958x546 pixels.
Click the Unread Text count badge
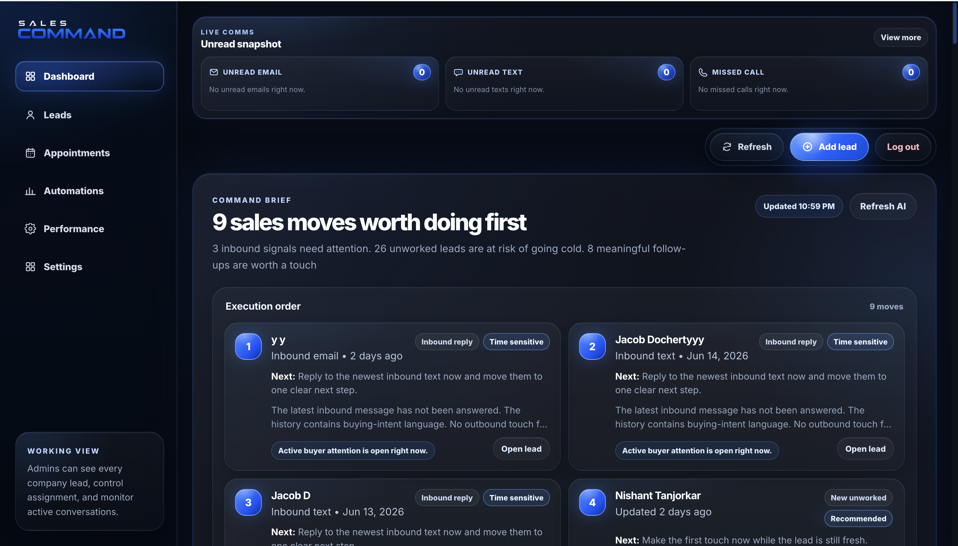pos(666,72)
